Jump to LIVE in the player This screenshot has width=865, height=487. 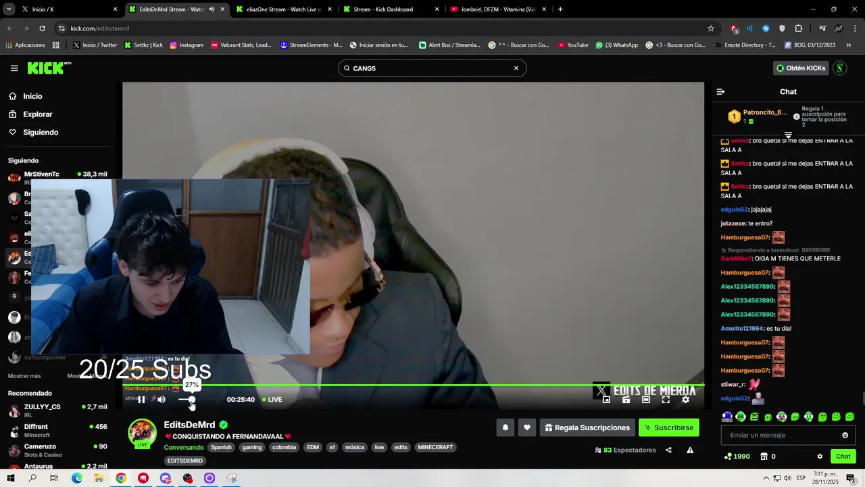[272, 400]
